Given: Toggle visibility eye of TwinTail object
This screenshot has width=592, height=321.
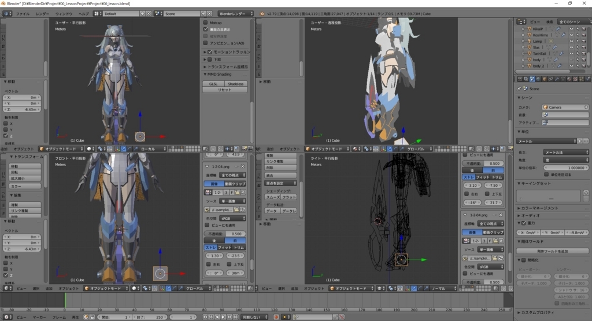Looking at the screenshot, I should pos(572,54).
